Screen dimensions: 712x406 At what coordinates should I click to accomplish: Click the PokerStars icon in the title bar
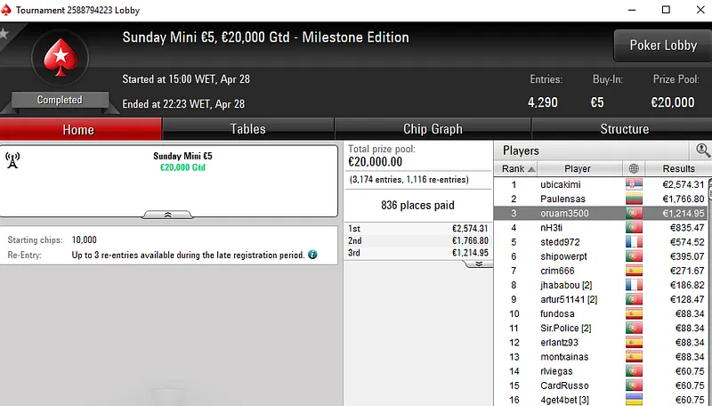(7, 10)
